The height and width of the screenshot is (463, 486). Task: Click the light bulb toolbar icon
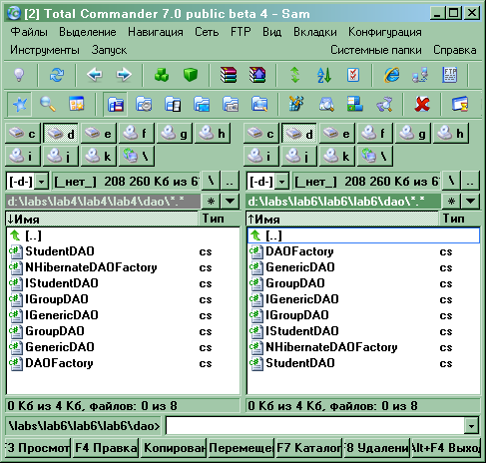(19, 75)
